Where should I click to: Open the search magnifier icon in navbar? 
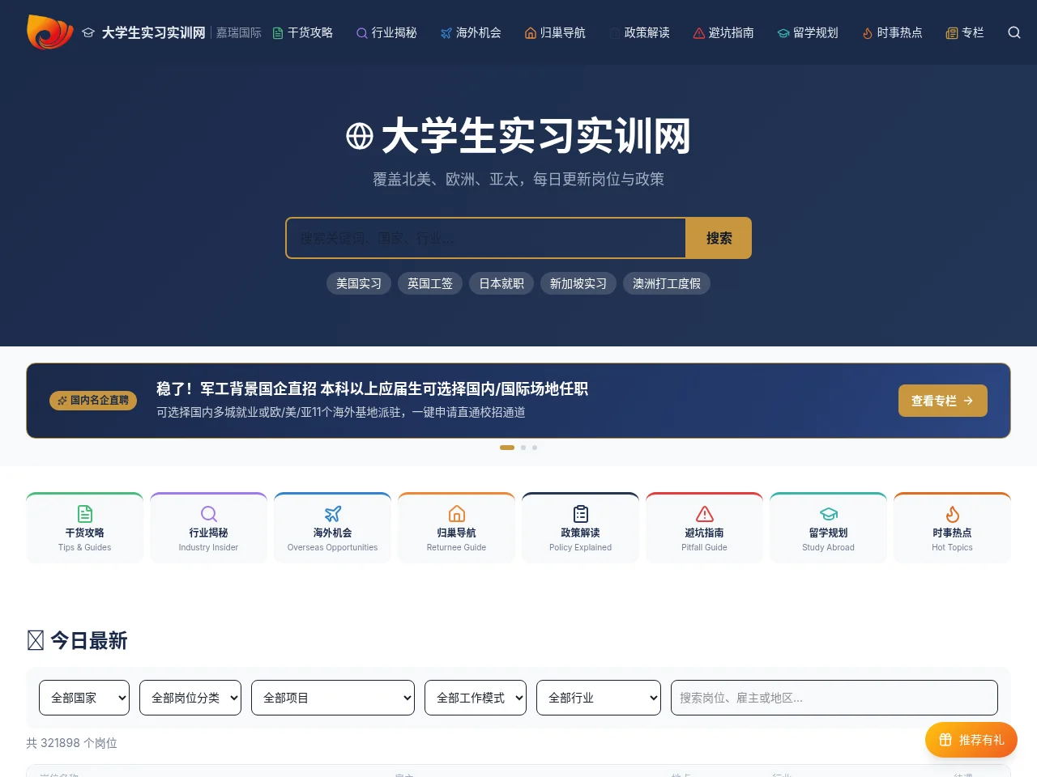(1014, 32)
